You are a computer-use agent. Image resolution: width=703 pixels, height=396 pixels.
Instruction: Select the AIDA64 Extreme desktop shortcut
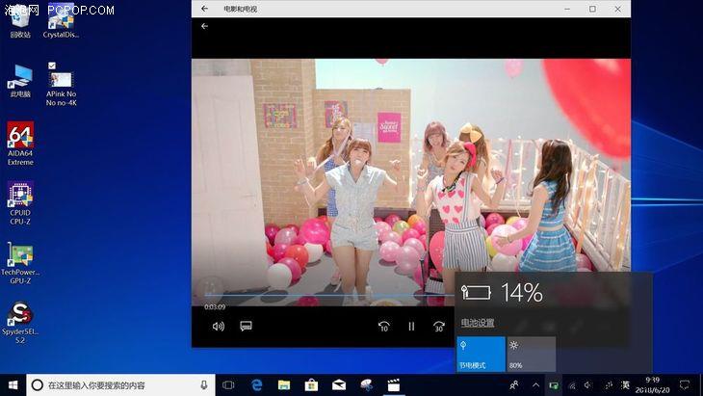pyautogui.click(x=20, y=143)
